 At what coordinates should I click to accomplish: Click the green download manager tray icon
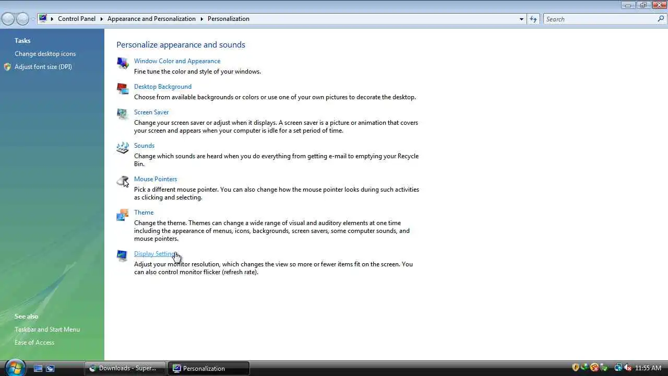point(584,368)
